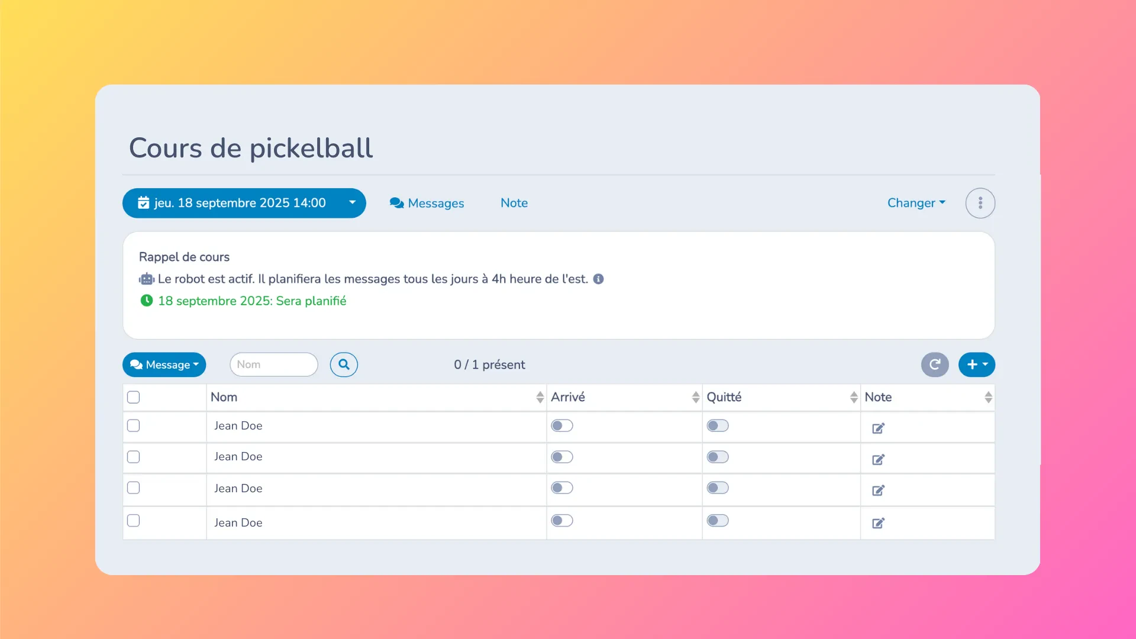Edit the note for the fourth Jean Doe row
Screen dimensions: 1136x639
pyautogui.click(x=878, y=523)
